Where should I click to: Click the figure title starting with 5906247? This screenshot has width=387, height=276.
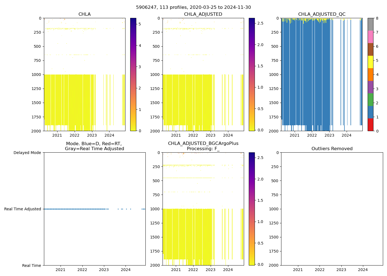tap(193, 7)
